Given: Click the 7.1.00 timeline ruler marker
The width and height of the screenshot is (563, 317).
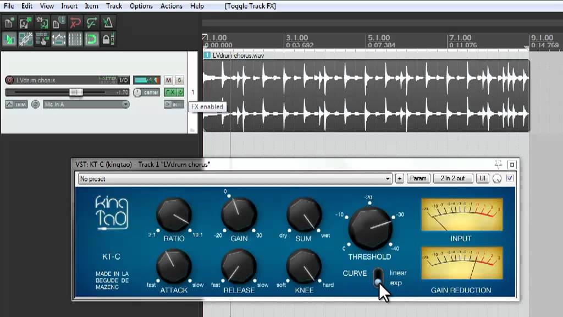Looking at the screenshot, I should coord(460,38).
